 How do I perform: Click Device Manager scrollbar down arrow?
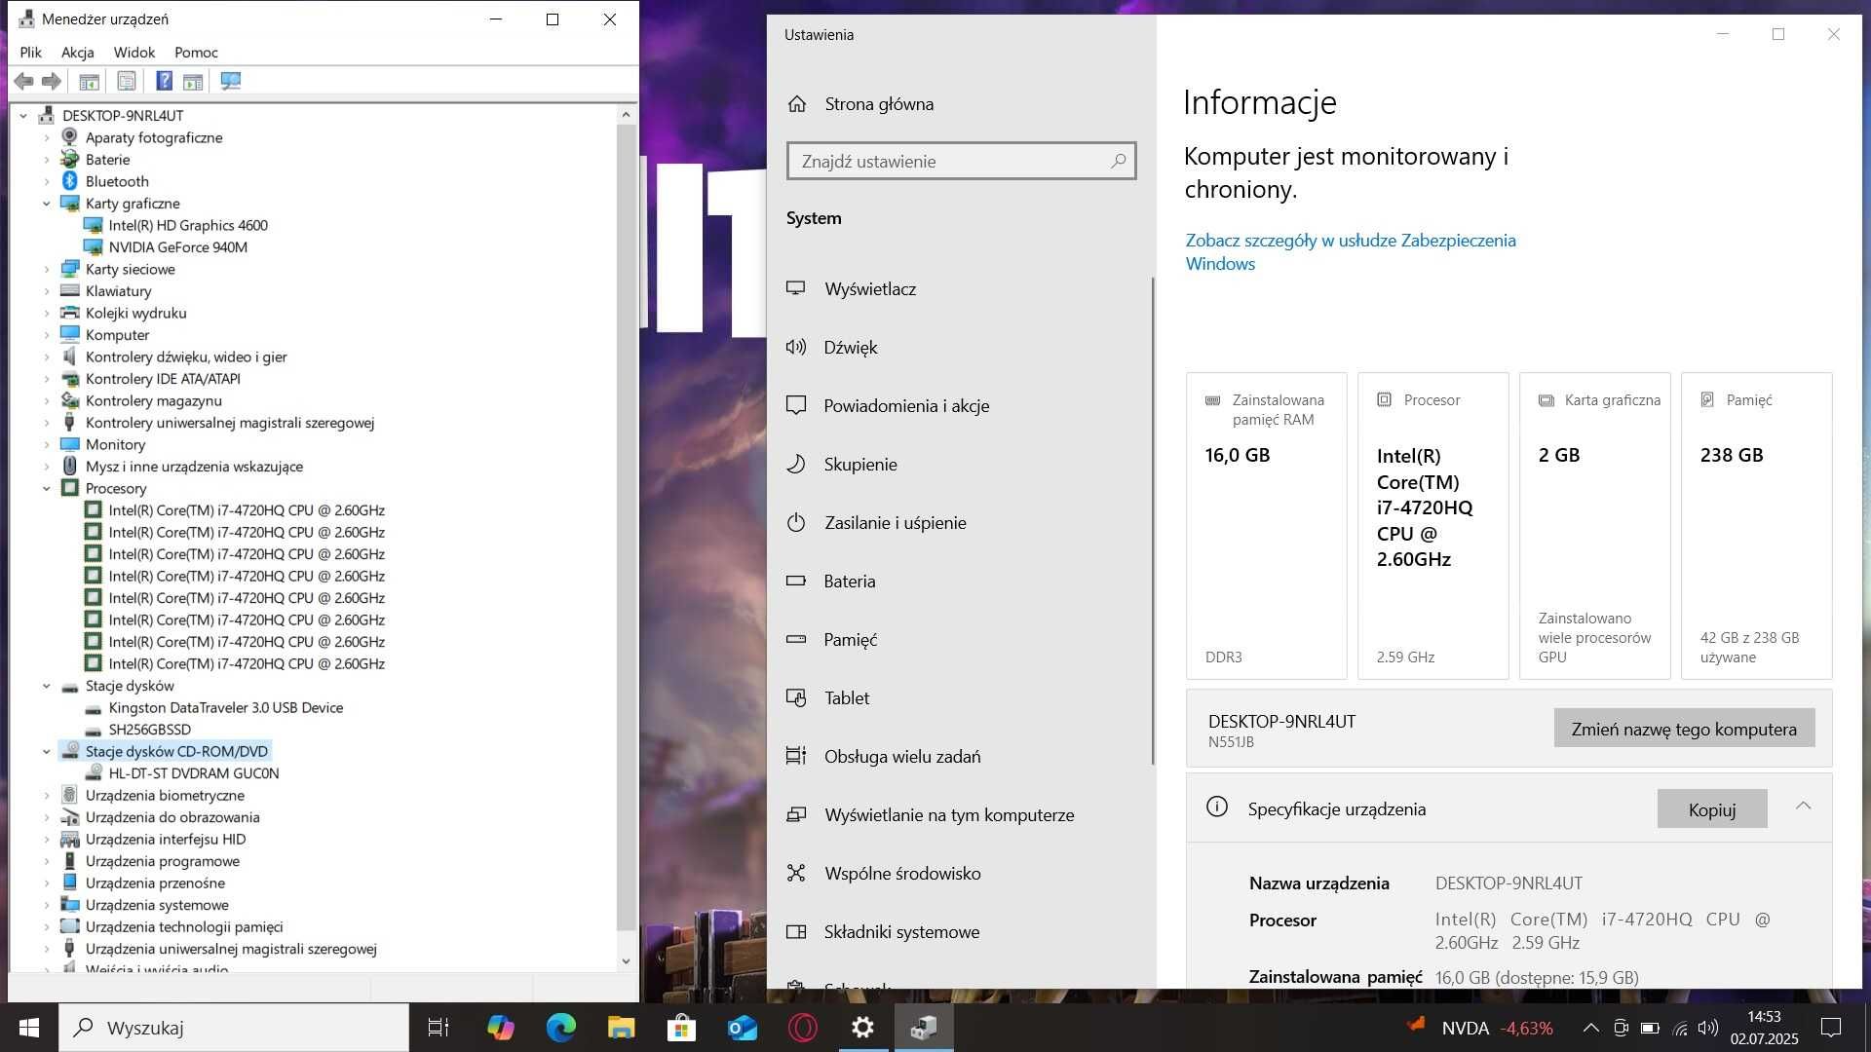tap(626, 961)
